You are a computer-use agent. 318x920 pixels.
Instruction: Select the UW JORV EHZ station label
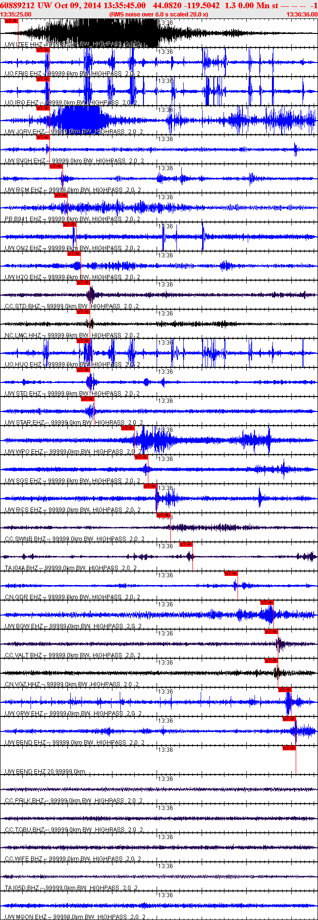73,132
